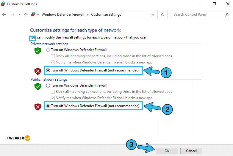
Task: Expand the chevron after Windows Defender Firewall
Action: (x=88, y=15)
